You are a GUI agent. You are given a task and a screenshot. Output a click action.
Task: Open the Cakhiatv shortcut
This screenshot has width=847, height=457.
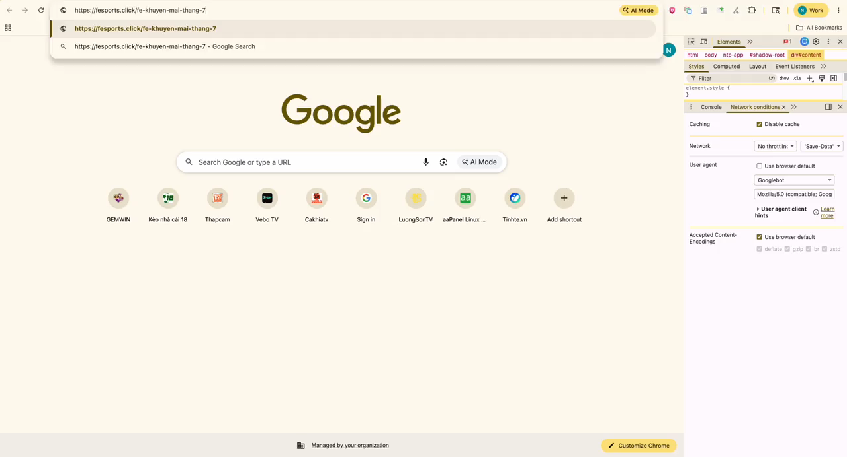316,205
